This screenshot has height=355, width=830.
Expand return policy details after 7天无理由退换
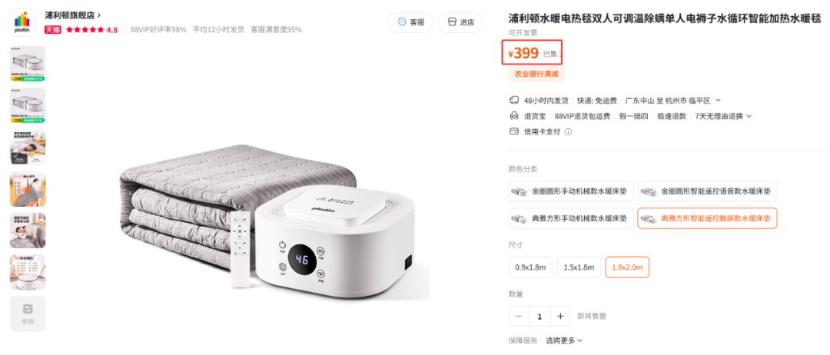coord(749,116)
